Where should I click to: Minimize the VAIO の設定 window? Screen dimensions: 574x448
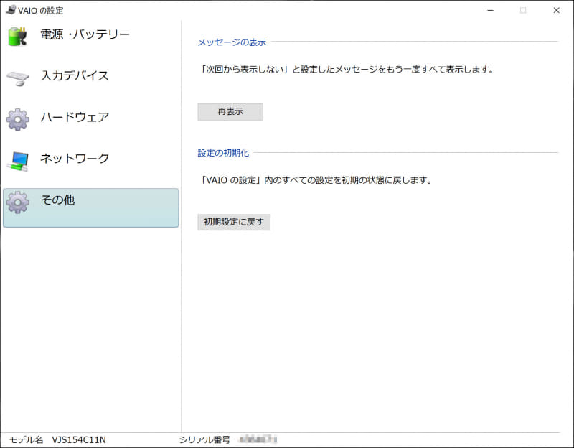click(x=489, y=11)
